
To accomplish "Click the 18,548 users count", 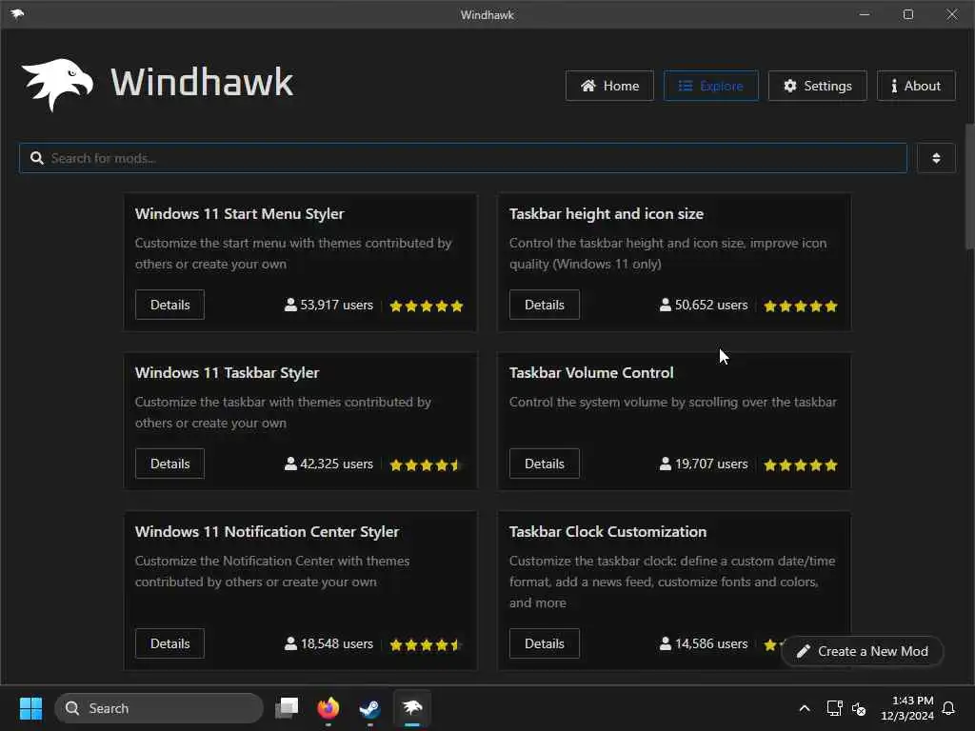I will coord(328,643).
